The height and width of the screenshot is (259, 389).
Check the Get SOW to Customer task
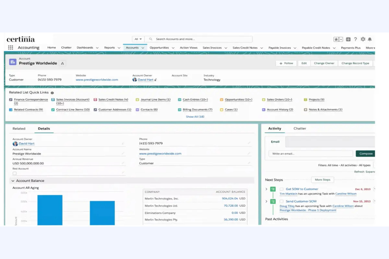(281, 189)
